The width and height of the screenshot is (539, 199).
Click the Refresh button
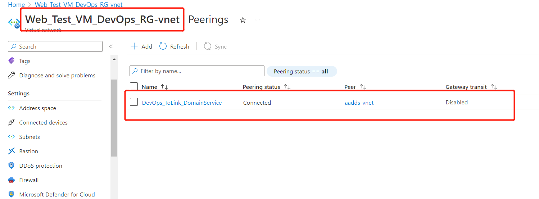tap(174, 46)
